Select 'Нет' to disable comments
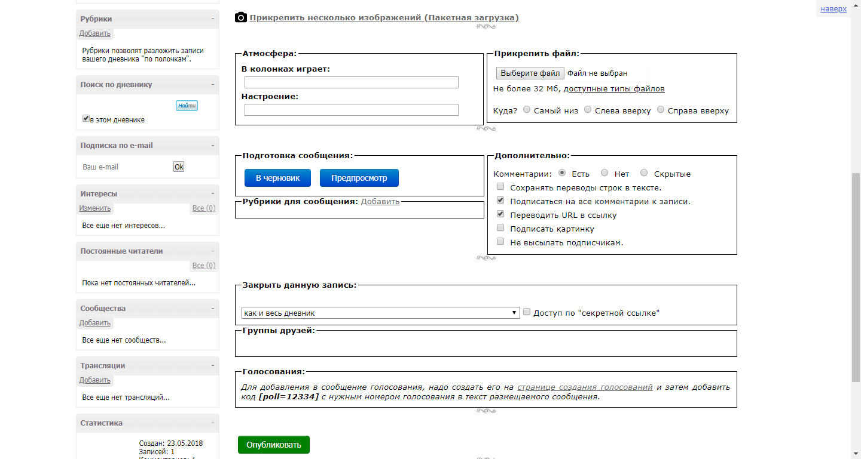This screenshot has height=459, width=861. tap(604, 173)
